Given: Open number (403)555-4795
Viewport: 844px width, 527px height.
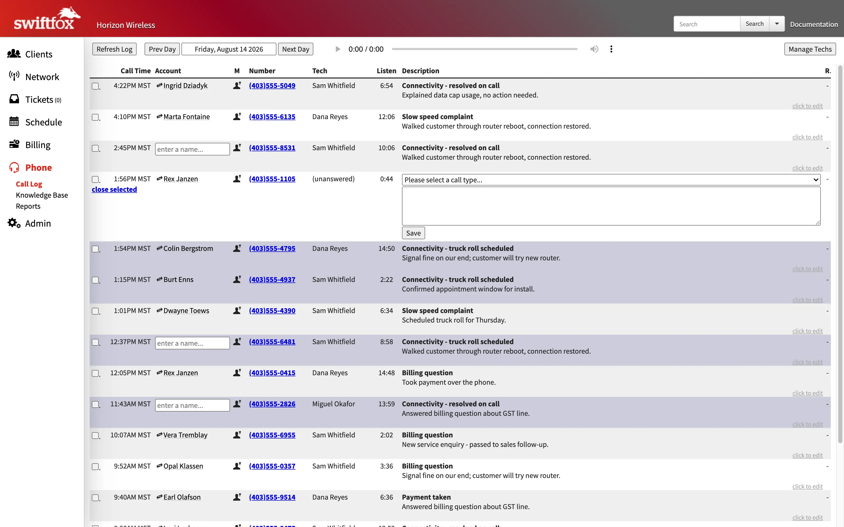Looking at the screenshot, I should click(272, 248).
